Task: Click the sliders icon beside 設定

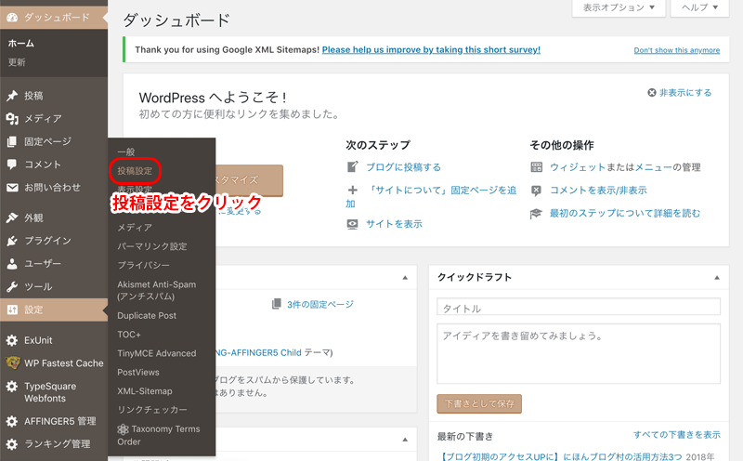Action: (x=12, y=310)
